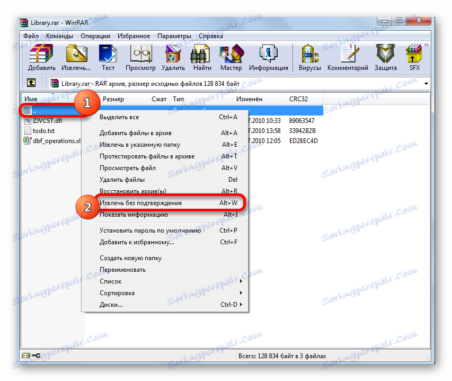The width and height of the screenshot is (452, 381).
Task: Click CRC32 value 33942B2B
Action: pyautogui.click(x=302, y=130)
